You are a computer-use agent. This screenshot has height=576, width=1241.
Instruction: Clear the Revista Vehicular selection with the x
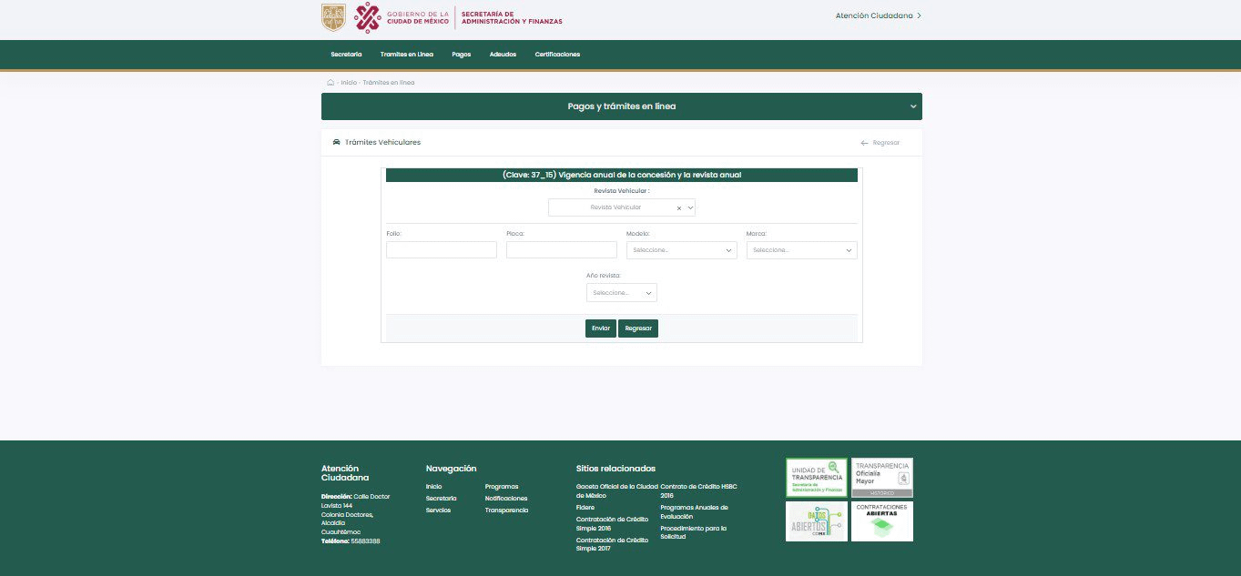[x=678, y=208]
